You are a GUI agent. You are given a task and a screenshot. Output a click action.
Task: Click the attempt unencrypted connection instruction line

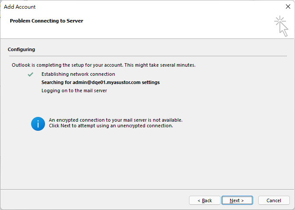(111, 126)
